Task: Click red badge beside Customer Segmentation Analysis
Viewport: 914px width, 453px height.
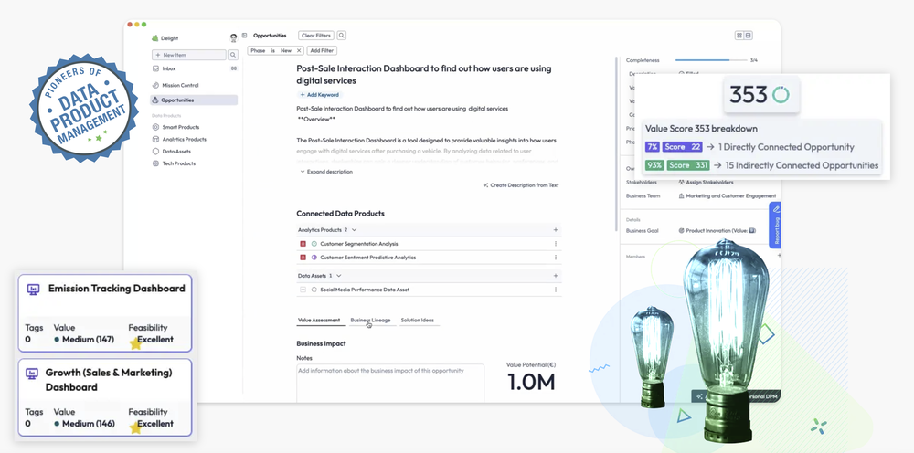Action: click(x=303, y=244)
